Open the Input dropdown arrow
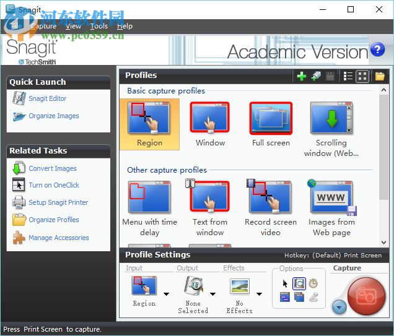The image size is (394, 336). pyautogui.click(x=167, y=294)
